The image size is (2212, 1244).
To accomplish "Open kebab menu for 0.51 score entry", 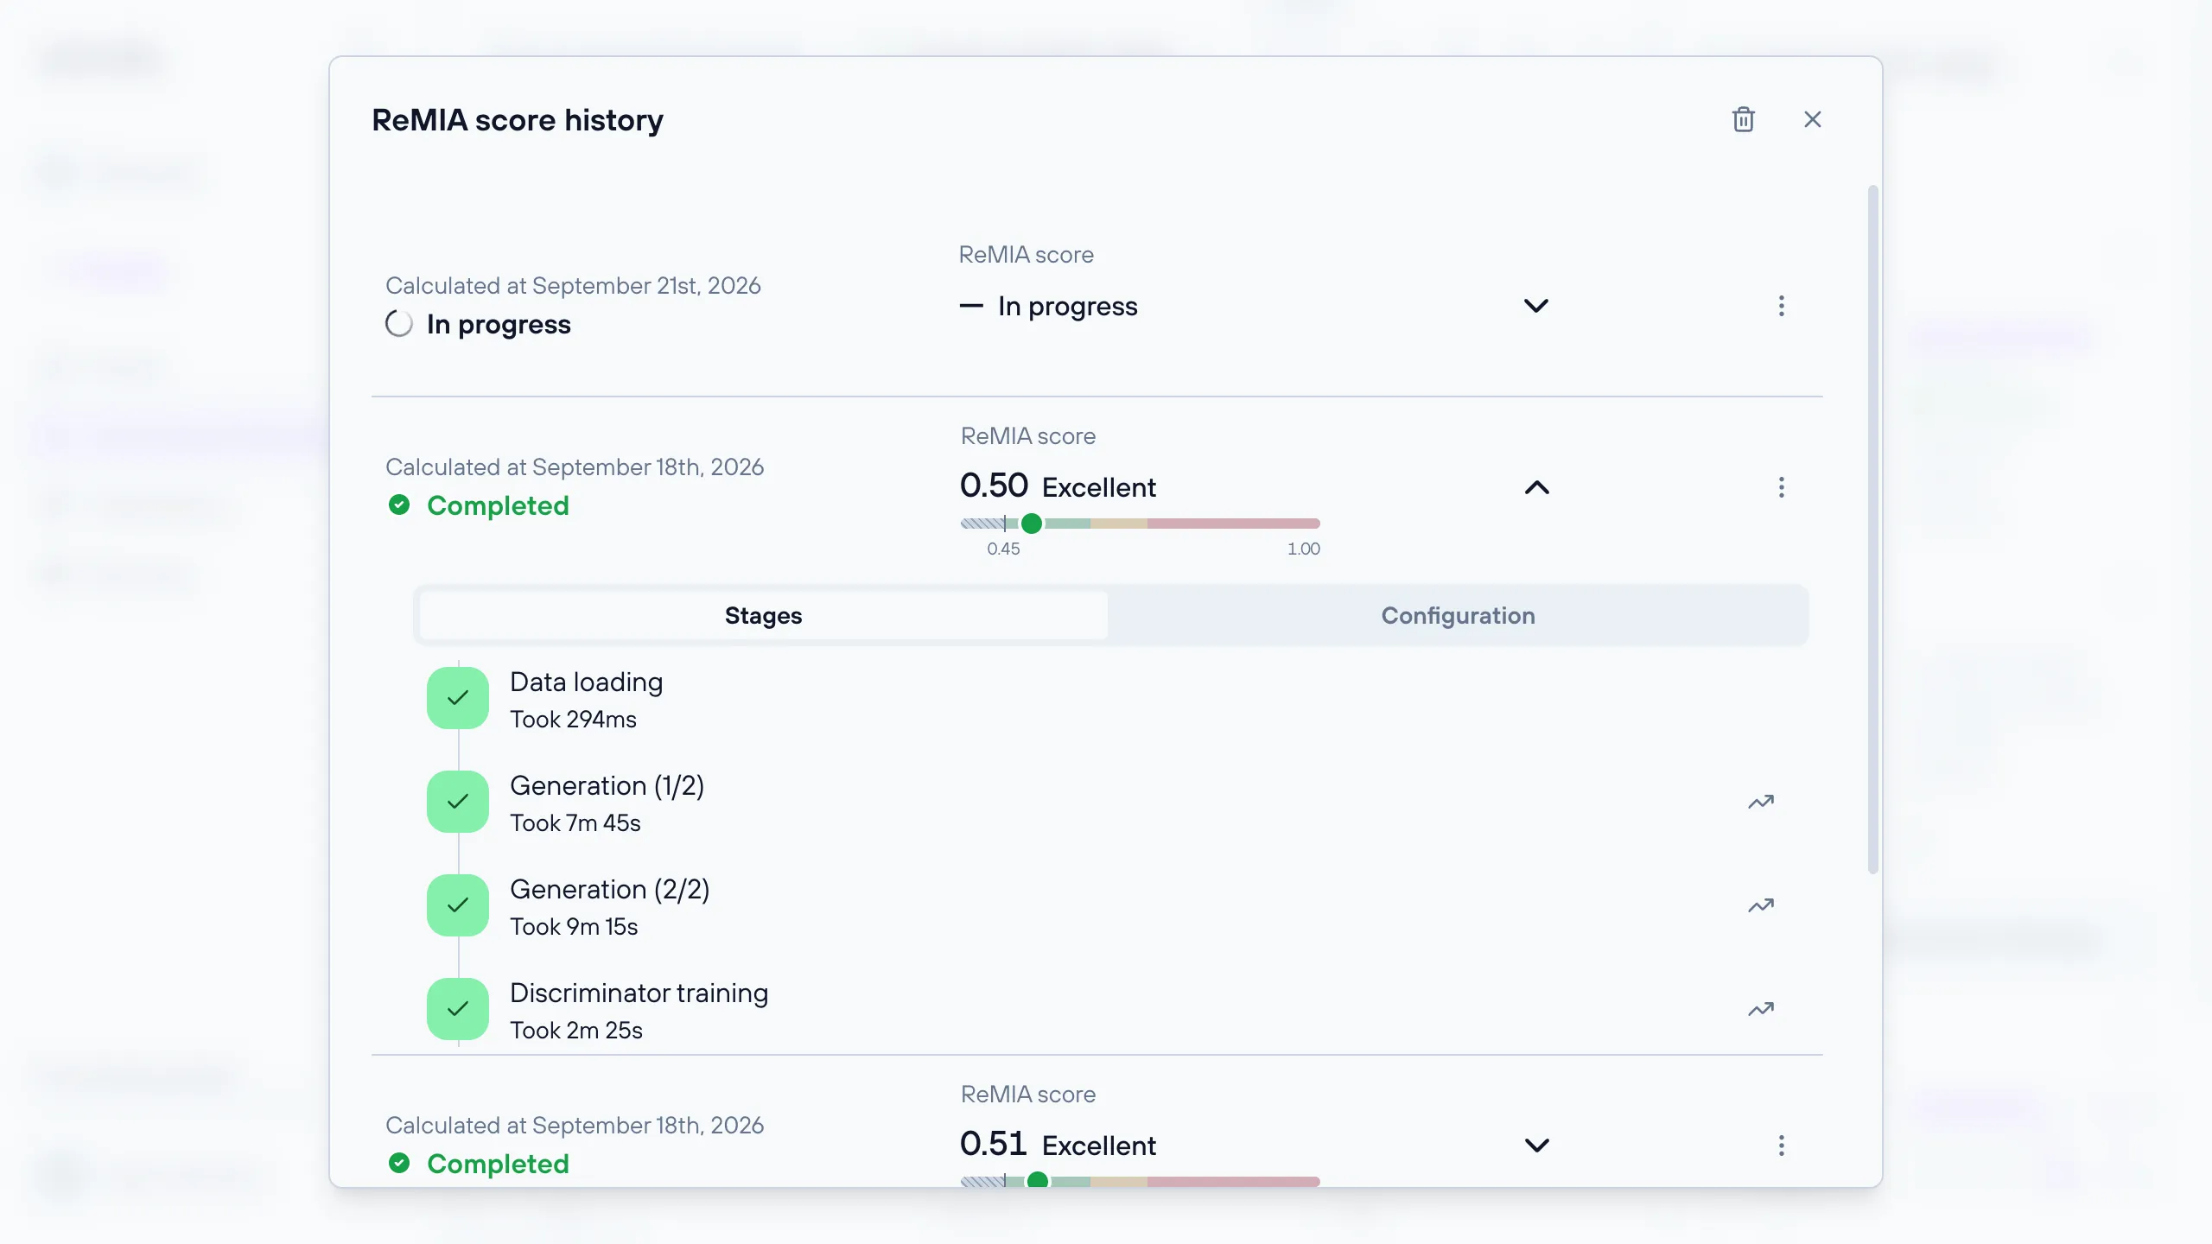I will click(x=1782, y=1146).
